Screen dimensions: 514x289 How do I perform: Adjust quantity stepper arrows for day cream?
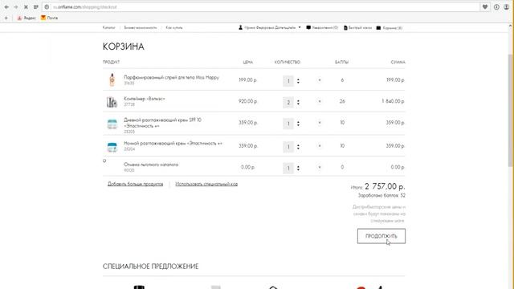coord(298,124)
